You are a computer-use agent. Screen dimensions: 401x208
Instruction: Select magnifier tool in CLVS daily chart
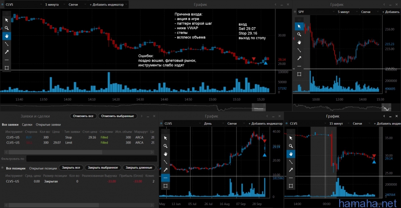[165, 146]
